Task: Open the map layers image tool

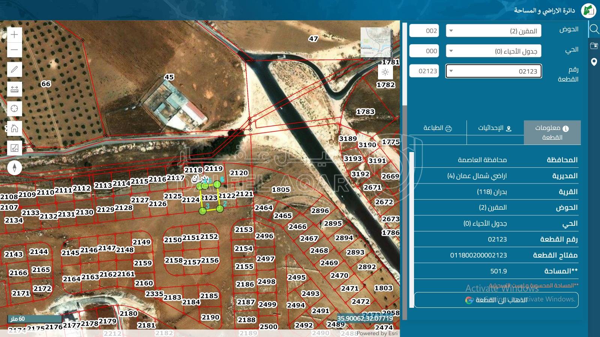Action: [x=14, y=148]
